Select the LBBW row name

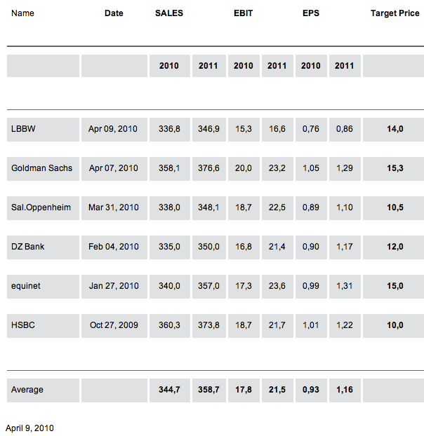pyautogui.click(x=22, y=129)
